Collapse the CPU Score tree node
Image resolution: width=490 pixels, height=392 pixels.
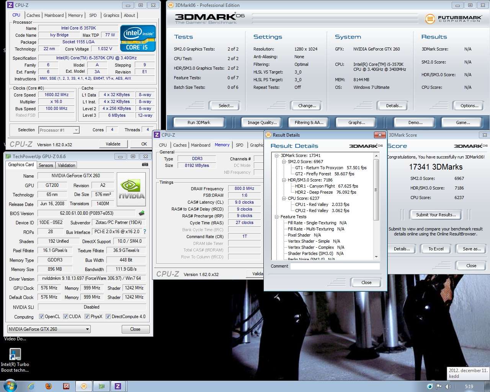click(x=284, y=198)
